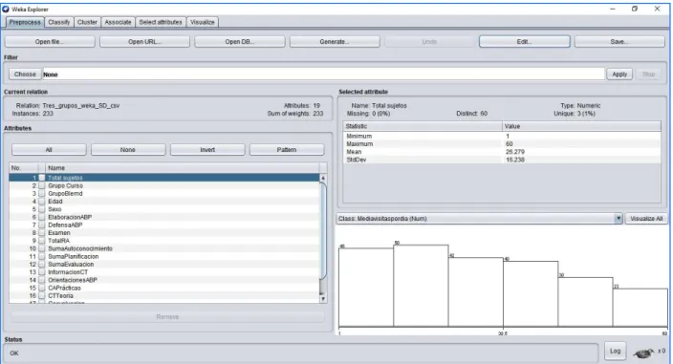Viewport: 673px width, 364px height.
Task: Check the InformacionCT attribute box
Action: pos(42,272)
